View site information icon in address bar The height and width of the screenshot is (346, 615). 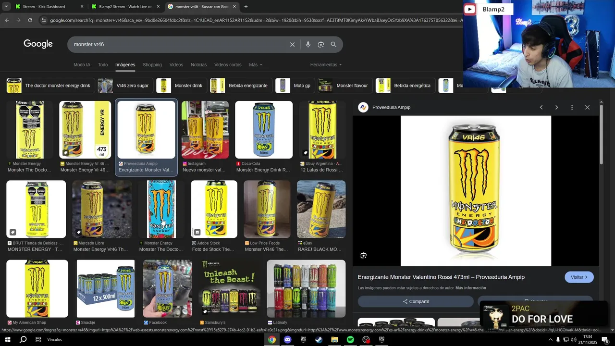(44, 20)
